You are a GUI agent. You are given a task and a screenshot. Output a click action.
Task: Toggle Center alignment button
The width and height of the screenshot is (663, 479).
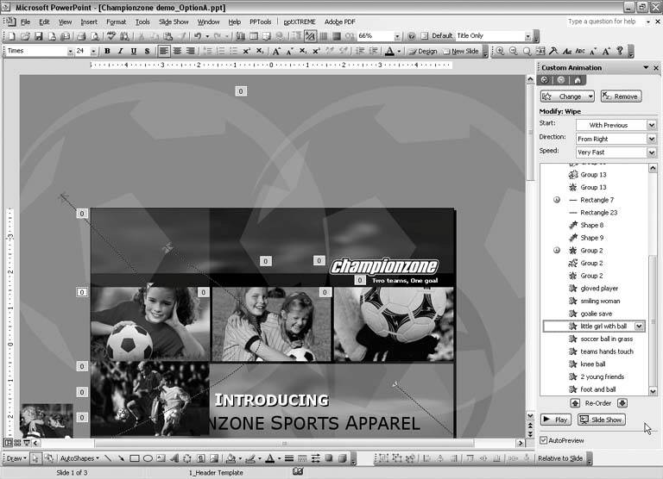(177, 51)
